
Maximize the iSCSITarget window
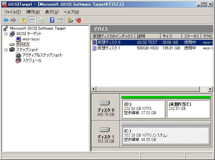click(204, 4)
